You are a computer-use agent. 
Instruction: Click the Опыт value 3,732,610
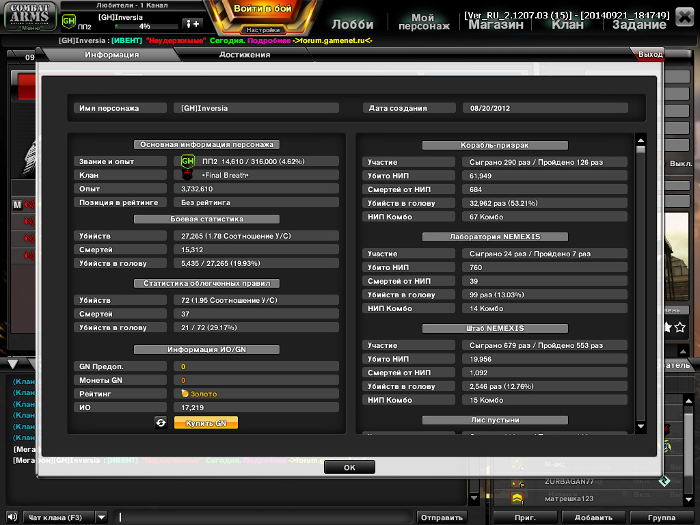256,189
